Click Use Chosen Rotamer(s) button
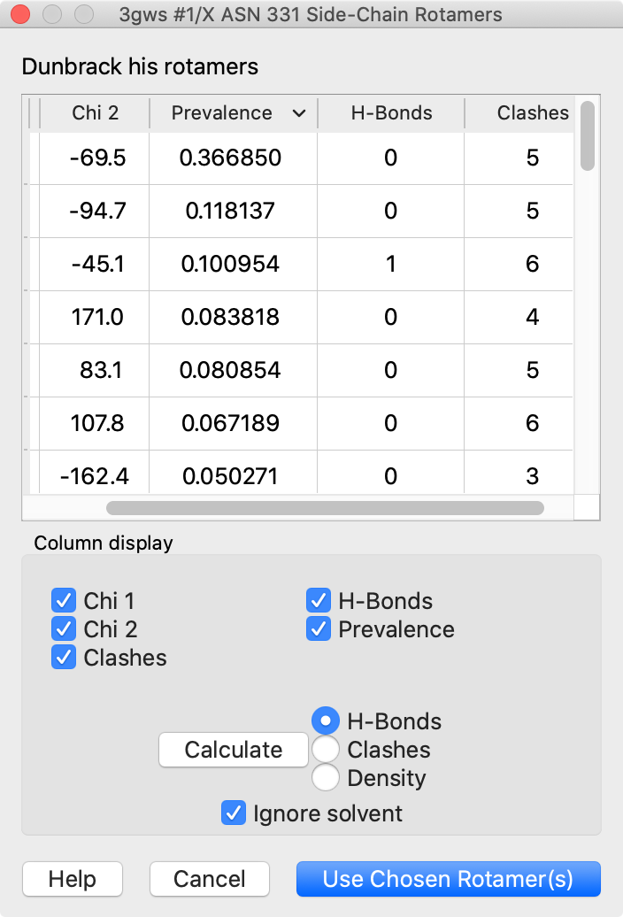623x917 pixels. click(x=448, y=879)
